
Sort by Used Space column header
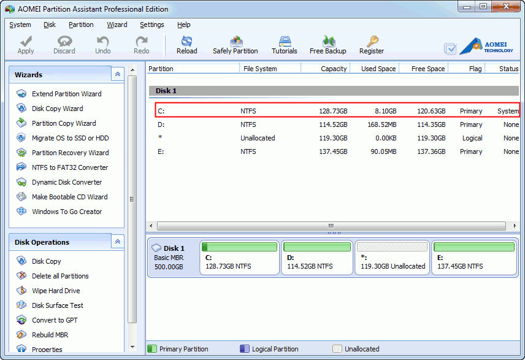[x=374, y=69]
